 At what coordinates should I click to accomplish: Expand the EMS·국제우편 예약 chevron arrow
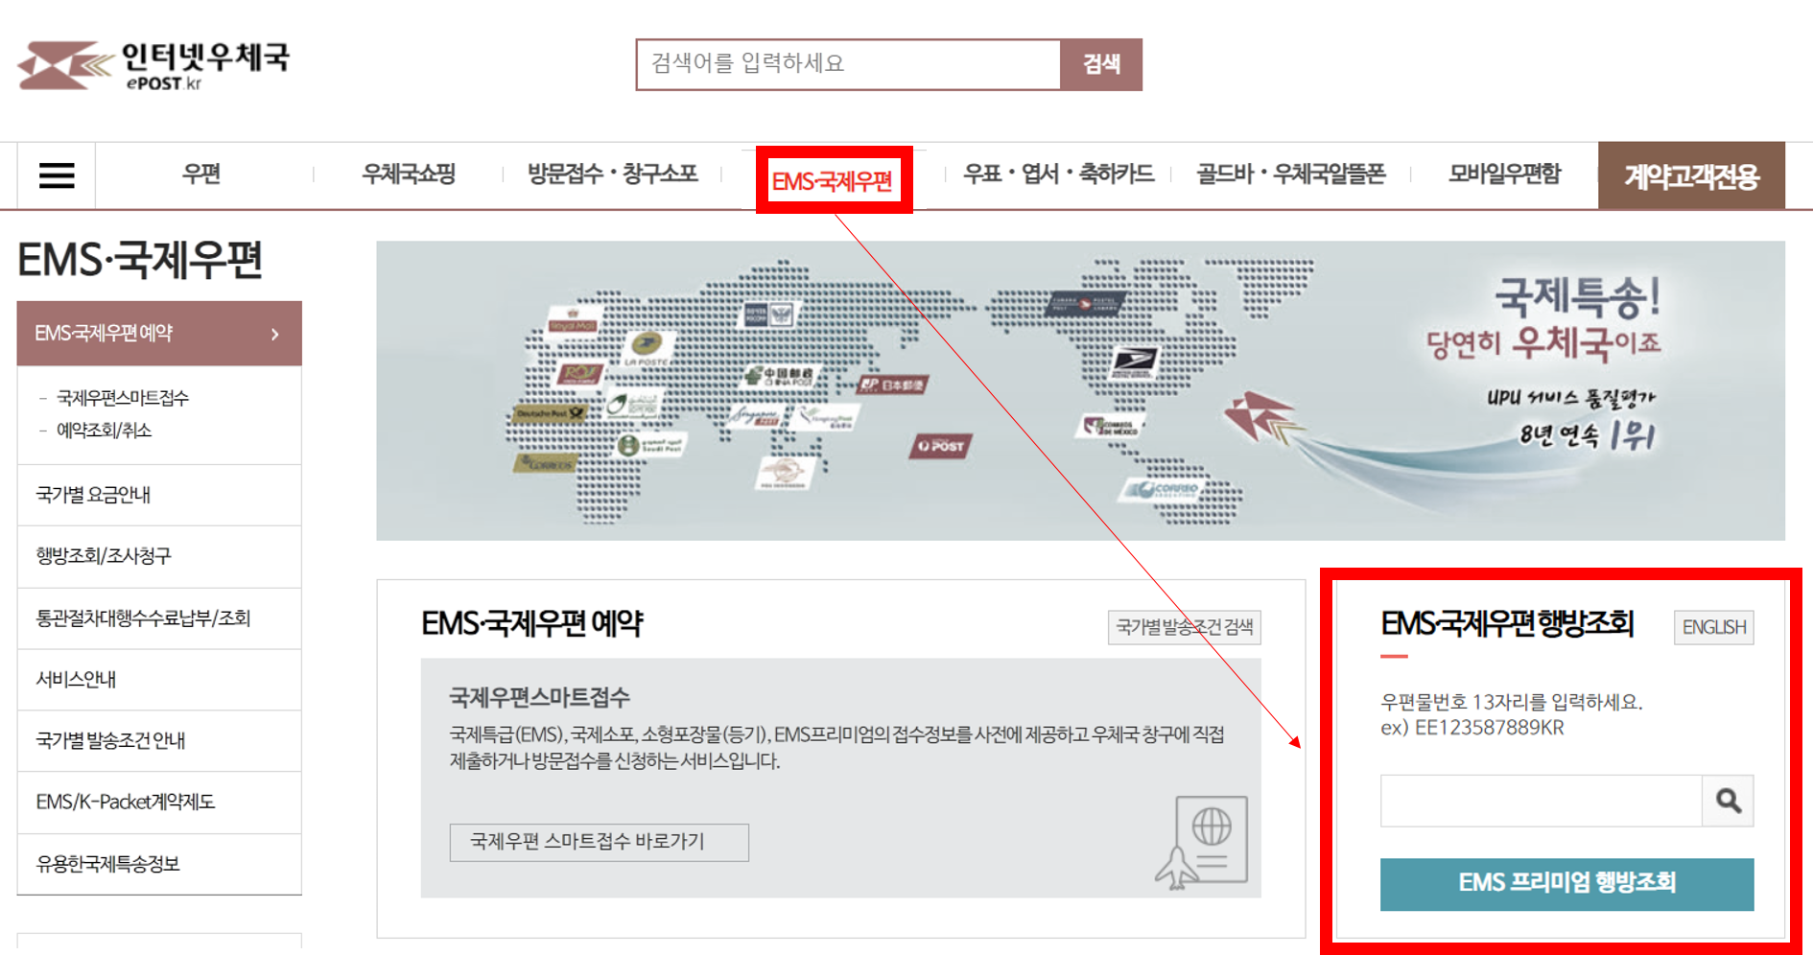click(274, 334)
